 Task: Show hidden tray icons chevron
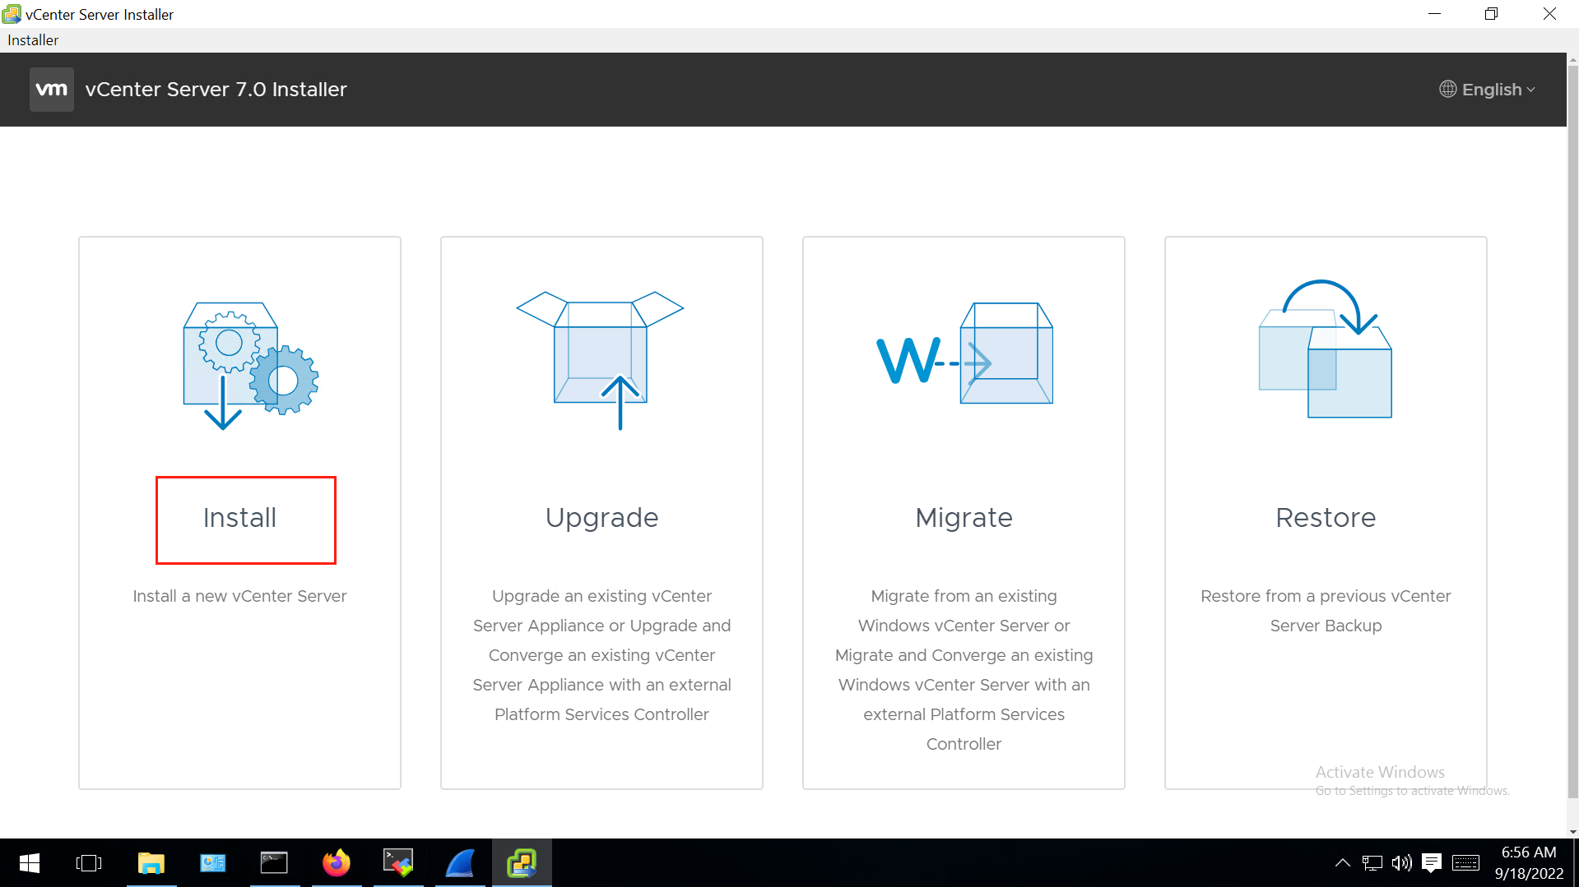[x=1342, y=862]
